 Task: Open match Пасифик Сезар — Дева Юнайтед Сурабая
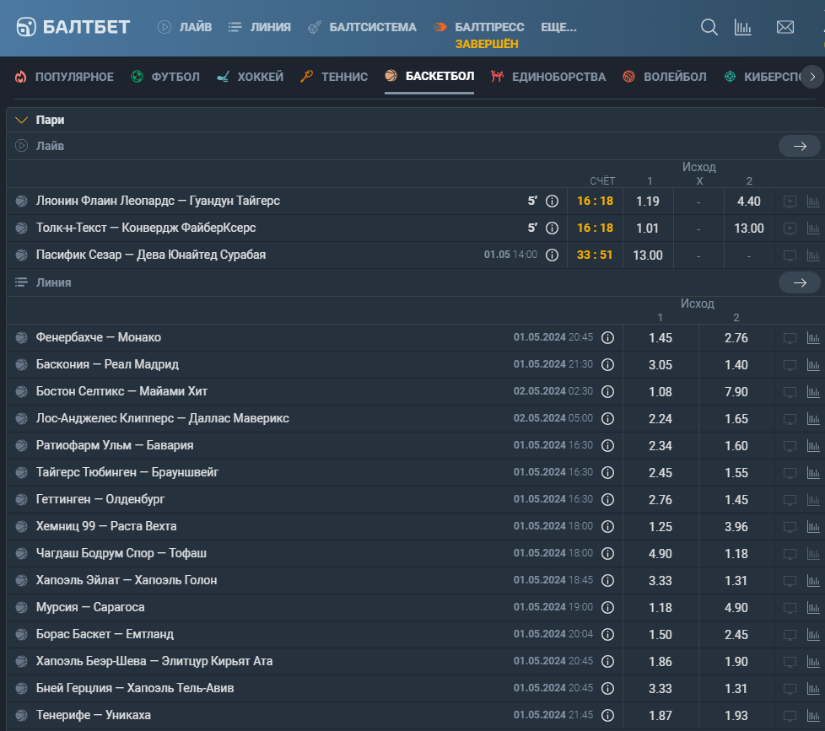point(150,255)
